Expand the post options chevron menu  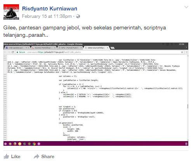[x=186, y=7]
